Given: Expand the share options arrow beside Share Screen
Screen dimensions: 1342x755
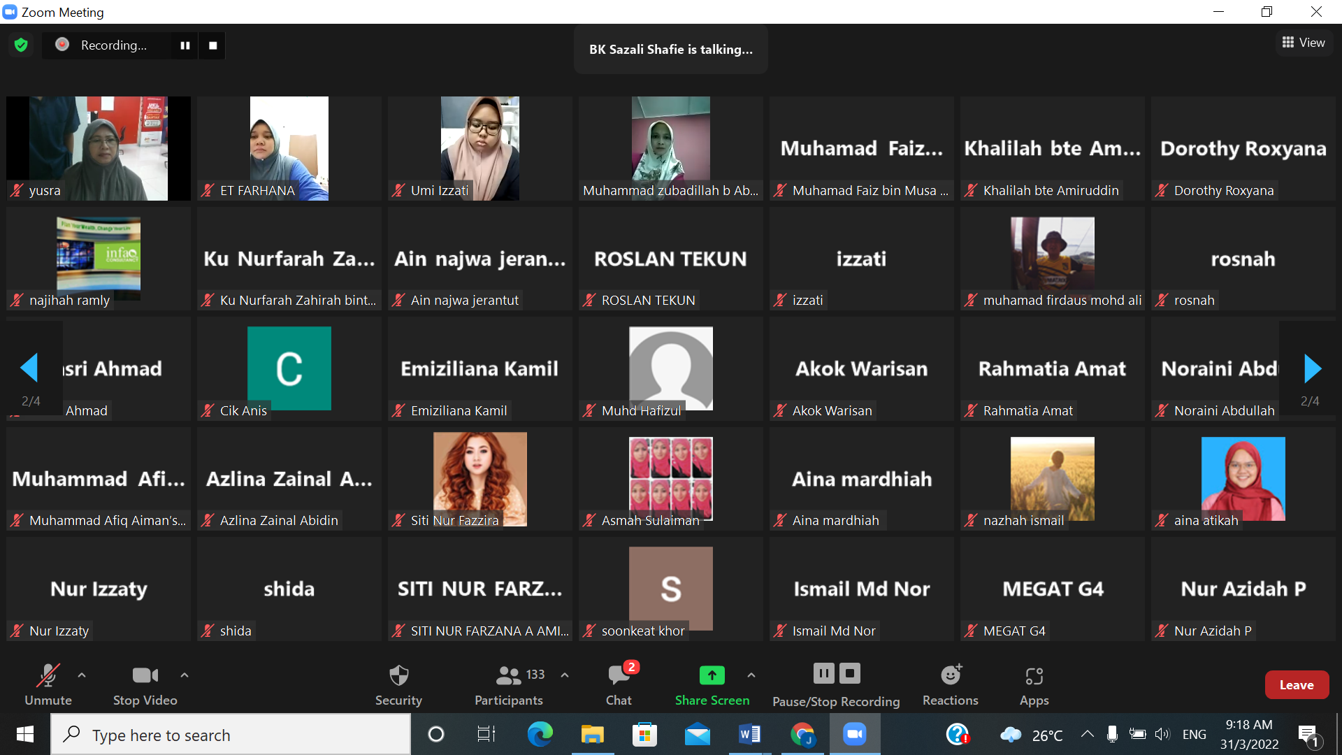Looking at the screenshot, I should (751, 675).
